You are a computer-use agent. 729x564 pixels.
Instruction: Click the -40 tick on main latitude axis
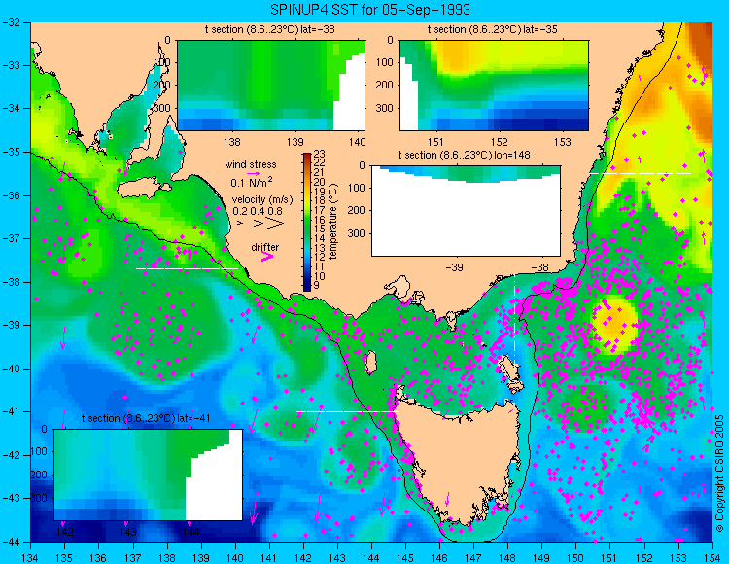coord(11,369)
